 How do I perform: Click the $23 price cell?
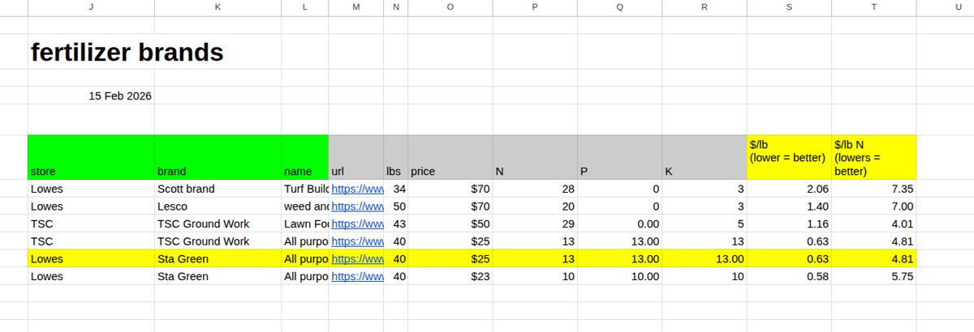click(x=450, y=276)
